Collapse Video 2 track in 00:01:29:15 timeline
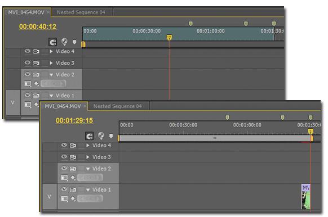 [x=88, y=169]
